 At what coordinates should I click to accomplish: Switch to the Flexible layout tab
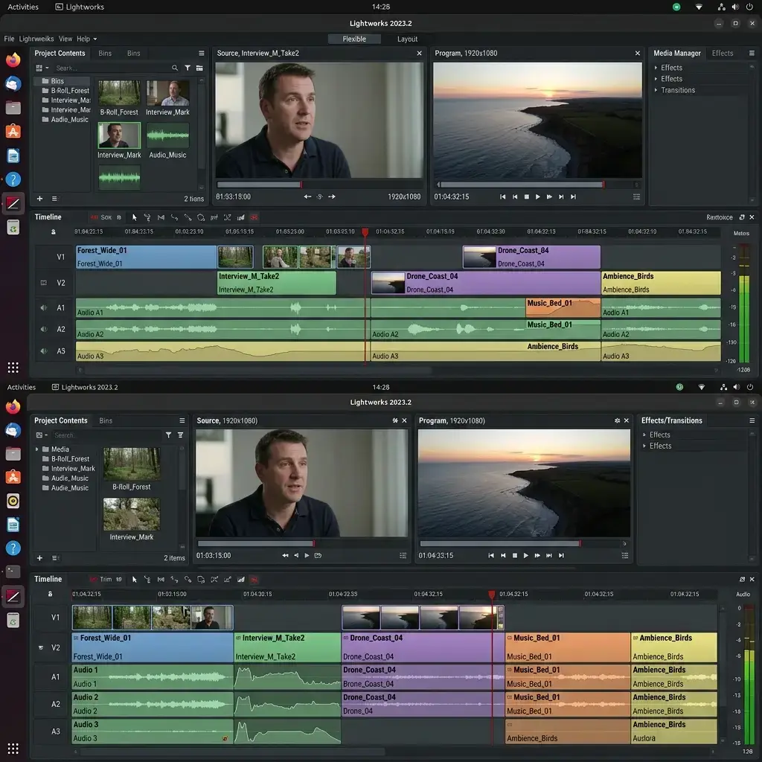(354, 39)
